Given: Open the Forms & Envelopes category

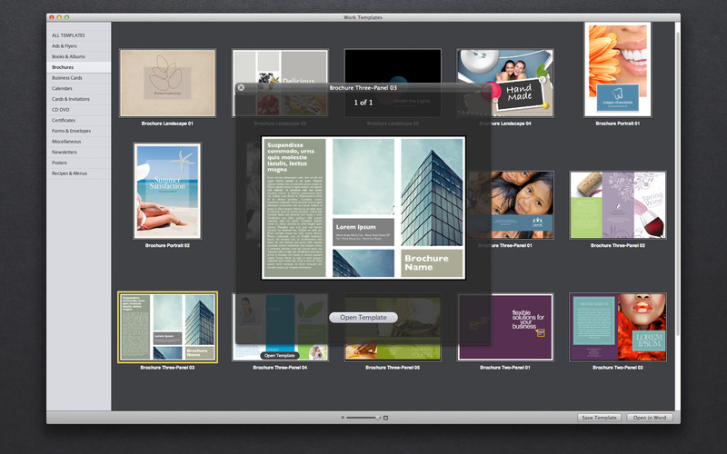Looking at the screenshot, I should click(x=78, y=131).
